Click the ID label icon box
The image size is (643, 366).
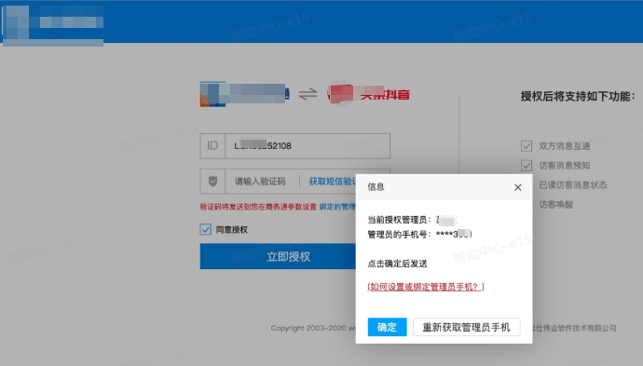click(x=212, y=146)
